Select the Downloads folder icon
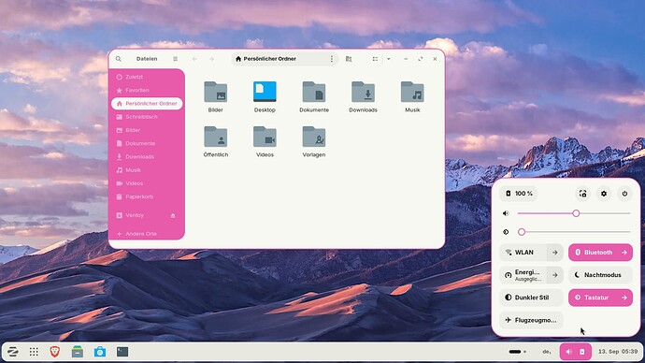This screenshot has width=645, height=363. (x=363, y=92)
